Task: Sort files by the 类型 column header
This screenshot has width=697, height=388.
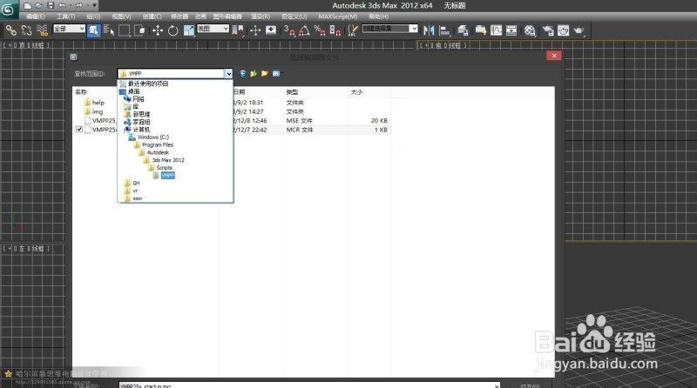Action: click(293, 91)
